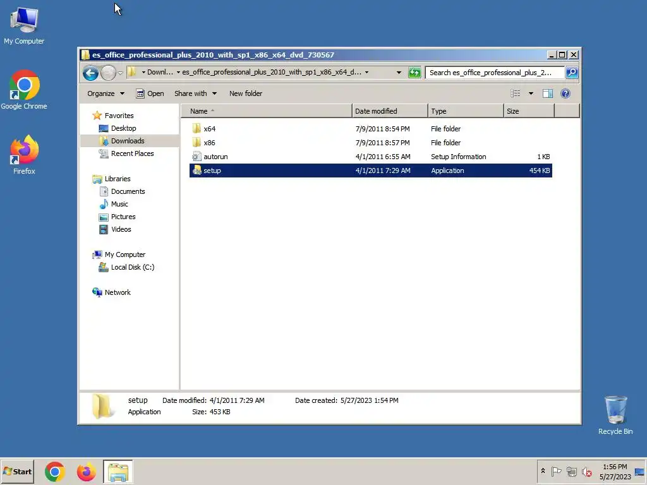Screen dimensions: 647x485
Task: Launch Firefox from the taskbar
Action: [x=86, y=472]
